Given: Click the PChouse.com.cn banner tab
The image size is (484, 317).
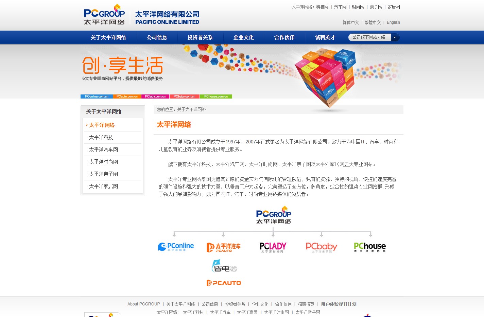Looking at the screenshot, I should point(216,96).
